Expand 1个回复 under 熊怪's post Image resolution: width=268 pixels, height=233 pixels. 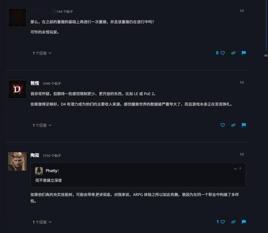[42, 125]
